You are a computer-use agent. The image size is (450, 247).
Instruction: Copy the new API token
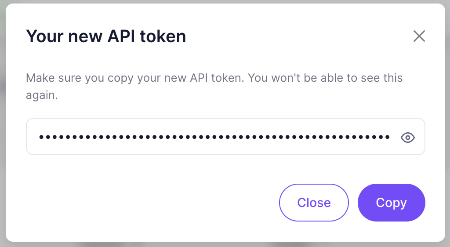(x=391, y=203)
